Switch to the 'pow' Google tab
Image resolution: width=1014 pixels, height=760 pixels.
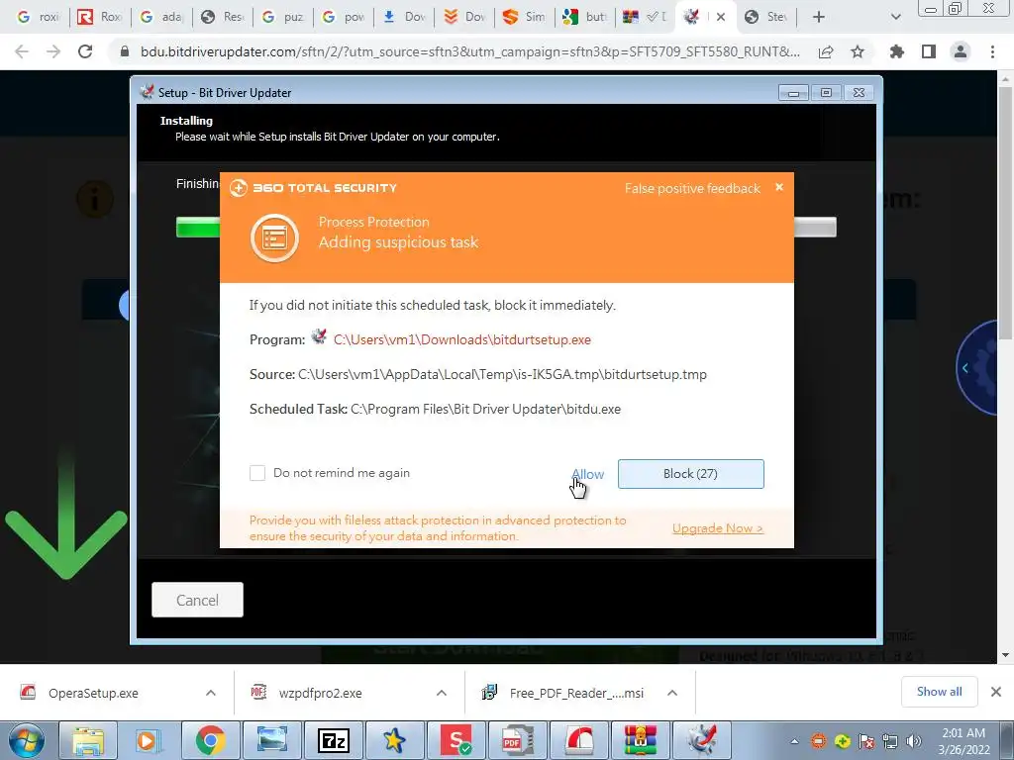[x=344, y=17]
